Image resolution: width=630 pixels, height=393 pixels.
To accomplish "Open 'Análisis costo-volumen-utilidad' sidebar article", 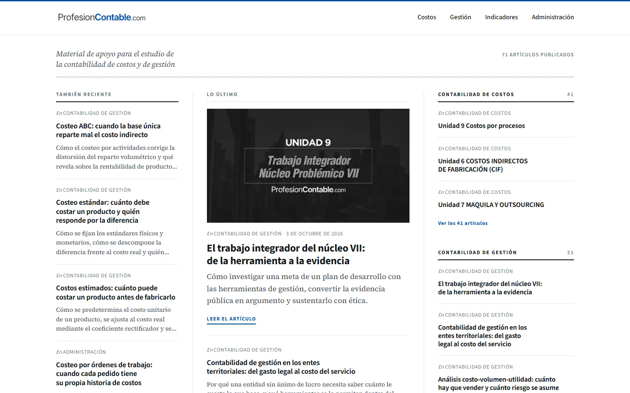I will click(498, 383).
